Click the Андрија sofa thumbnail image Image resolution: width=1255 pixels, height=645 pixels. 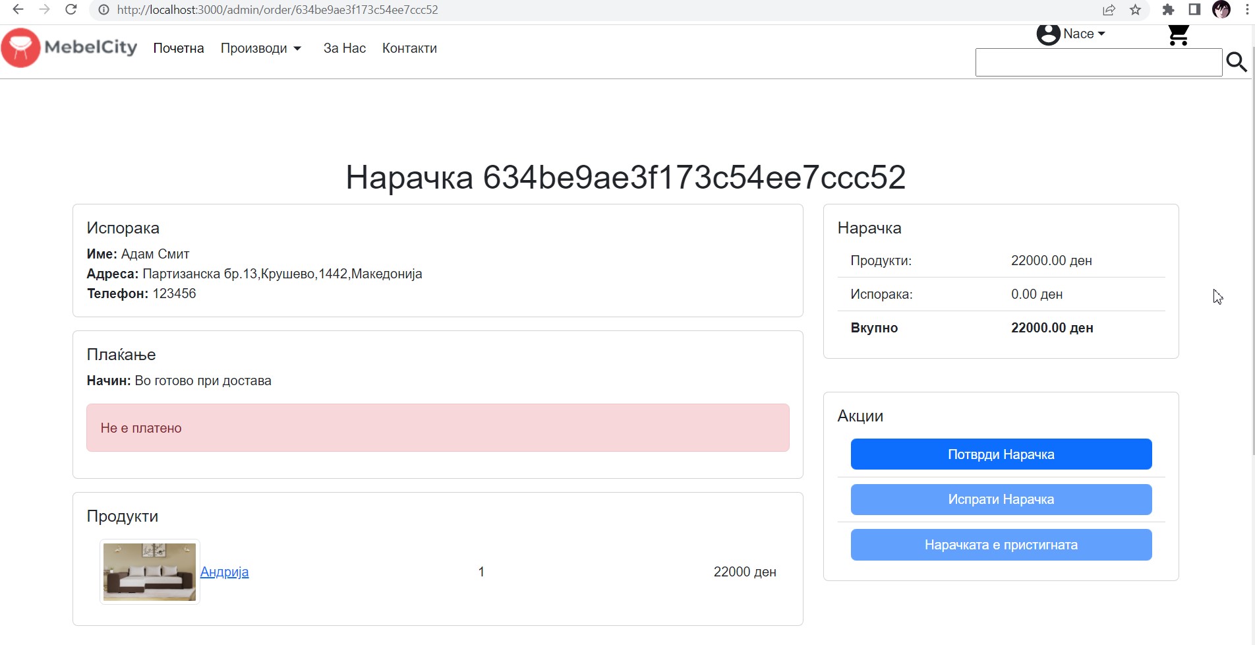coord(150,572)
